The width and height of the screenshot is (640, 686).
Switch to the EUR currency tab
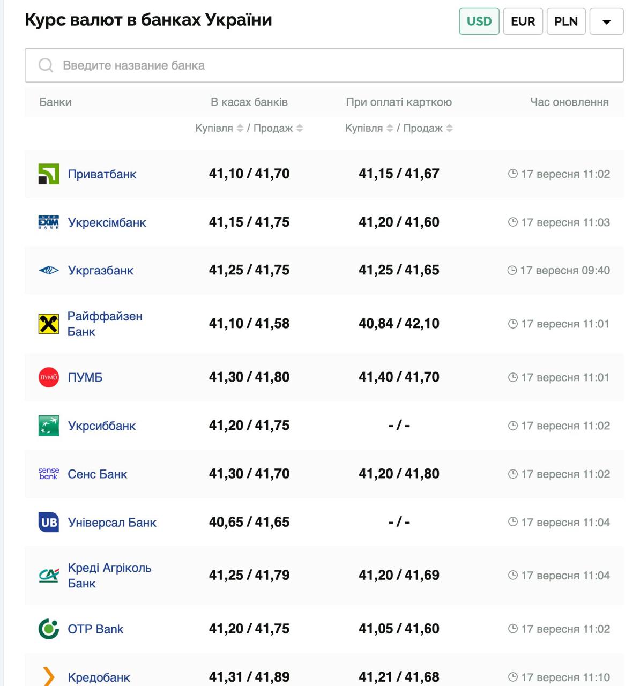(523, 21)
